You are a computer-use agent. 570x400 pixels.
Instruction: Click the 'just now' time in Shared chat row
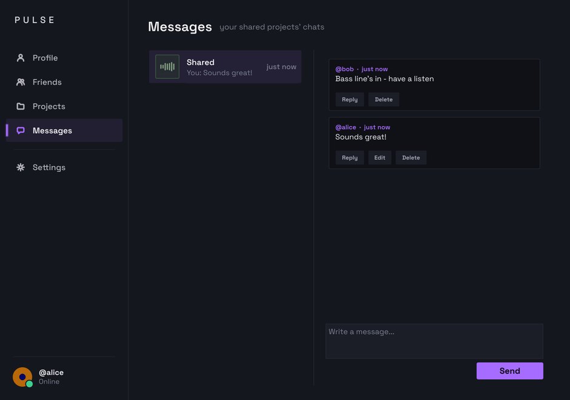(x=281, y=67)
